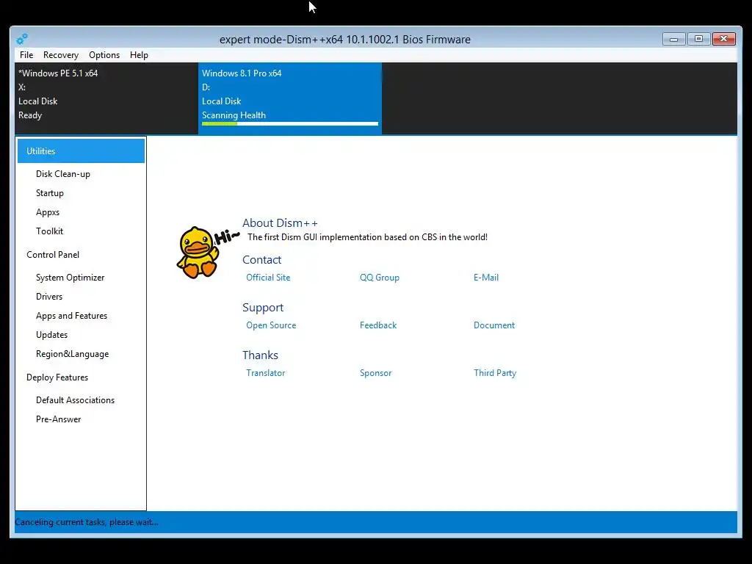Image resolution: width=752 pixels, height=564 pixels.
Task: Open the Sponsor thanks link
Action: click(375, 373)
